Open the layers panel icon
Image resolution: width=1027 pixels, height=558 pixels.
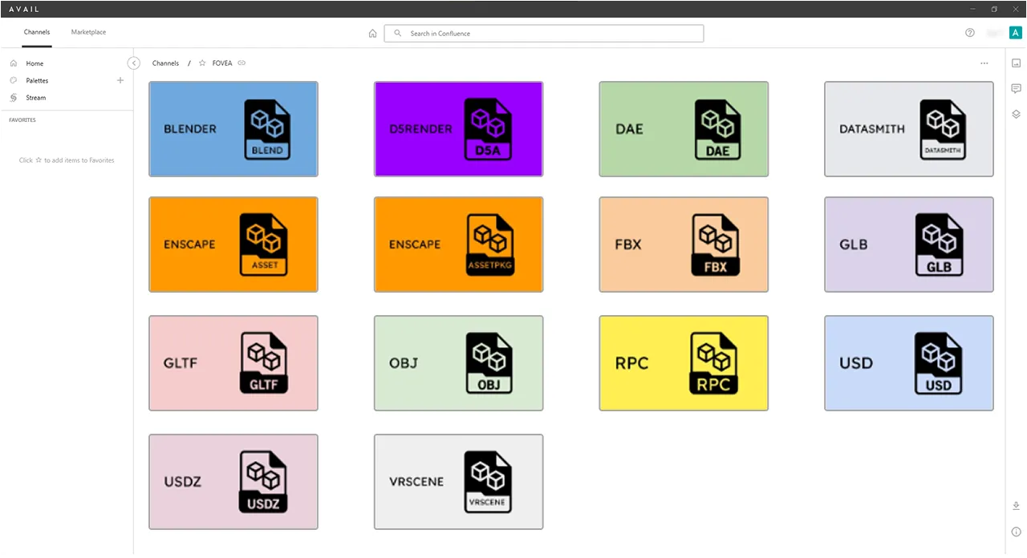[1016, 114]
